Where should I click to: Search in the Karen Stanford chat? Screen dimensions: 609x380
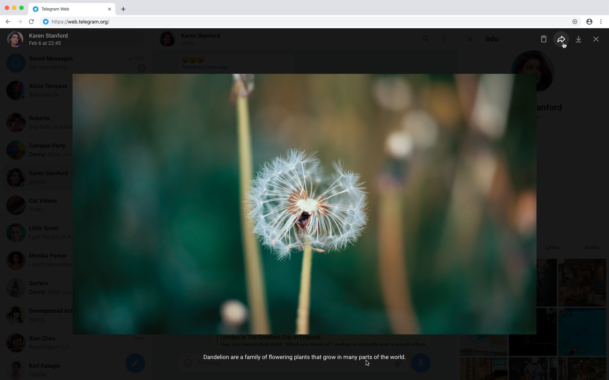click(x=426, y=39)
